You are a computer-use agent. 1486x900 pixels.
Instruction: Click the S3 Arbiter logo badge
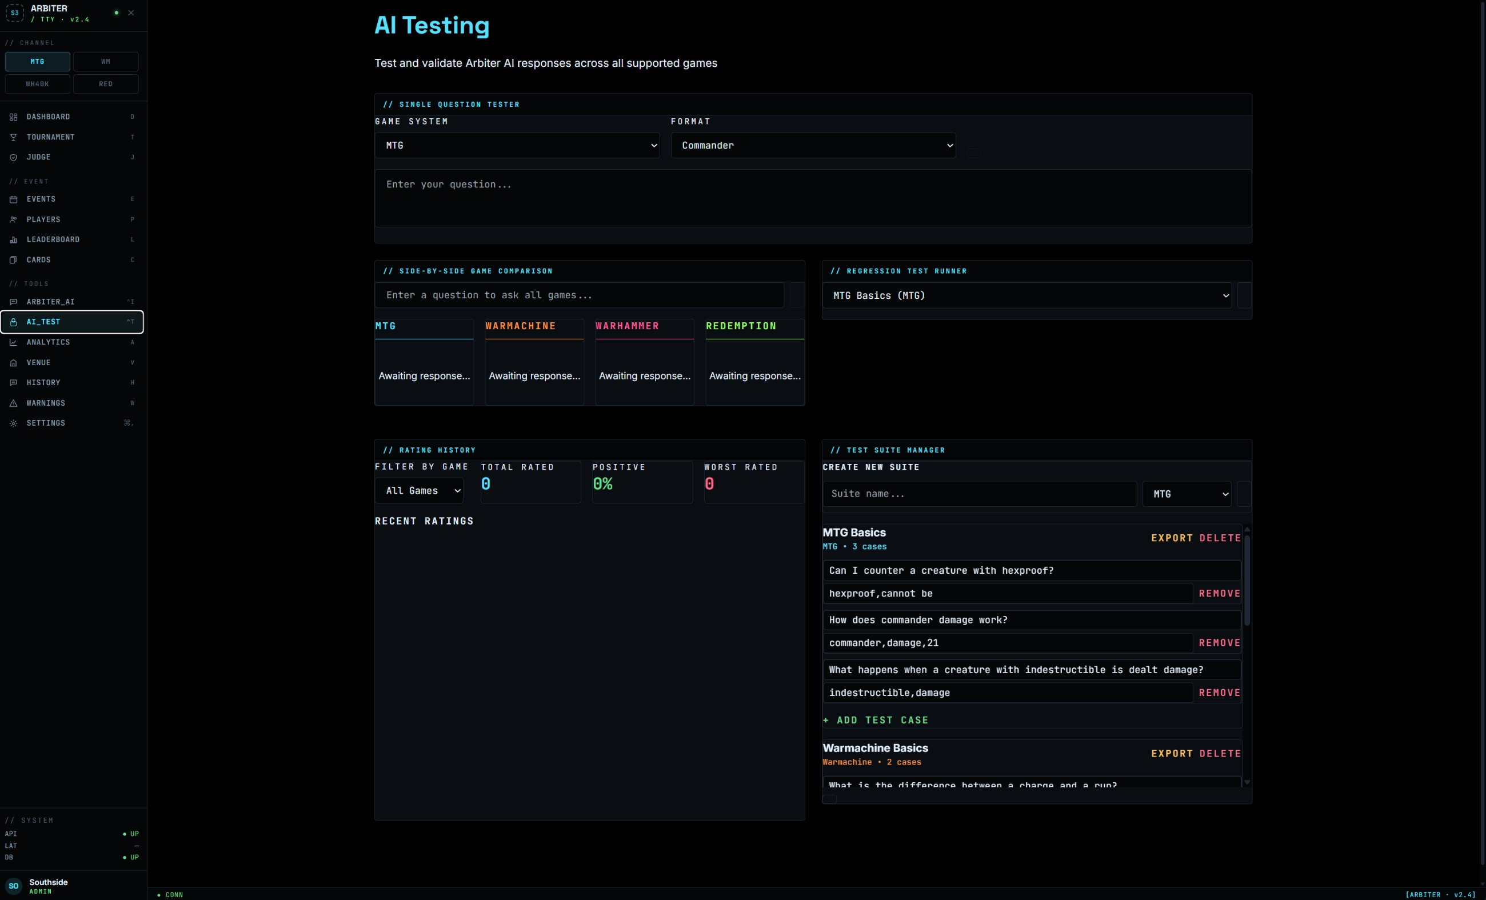click(14, 13)
